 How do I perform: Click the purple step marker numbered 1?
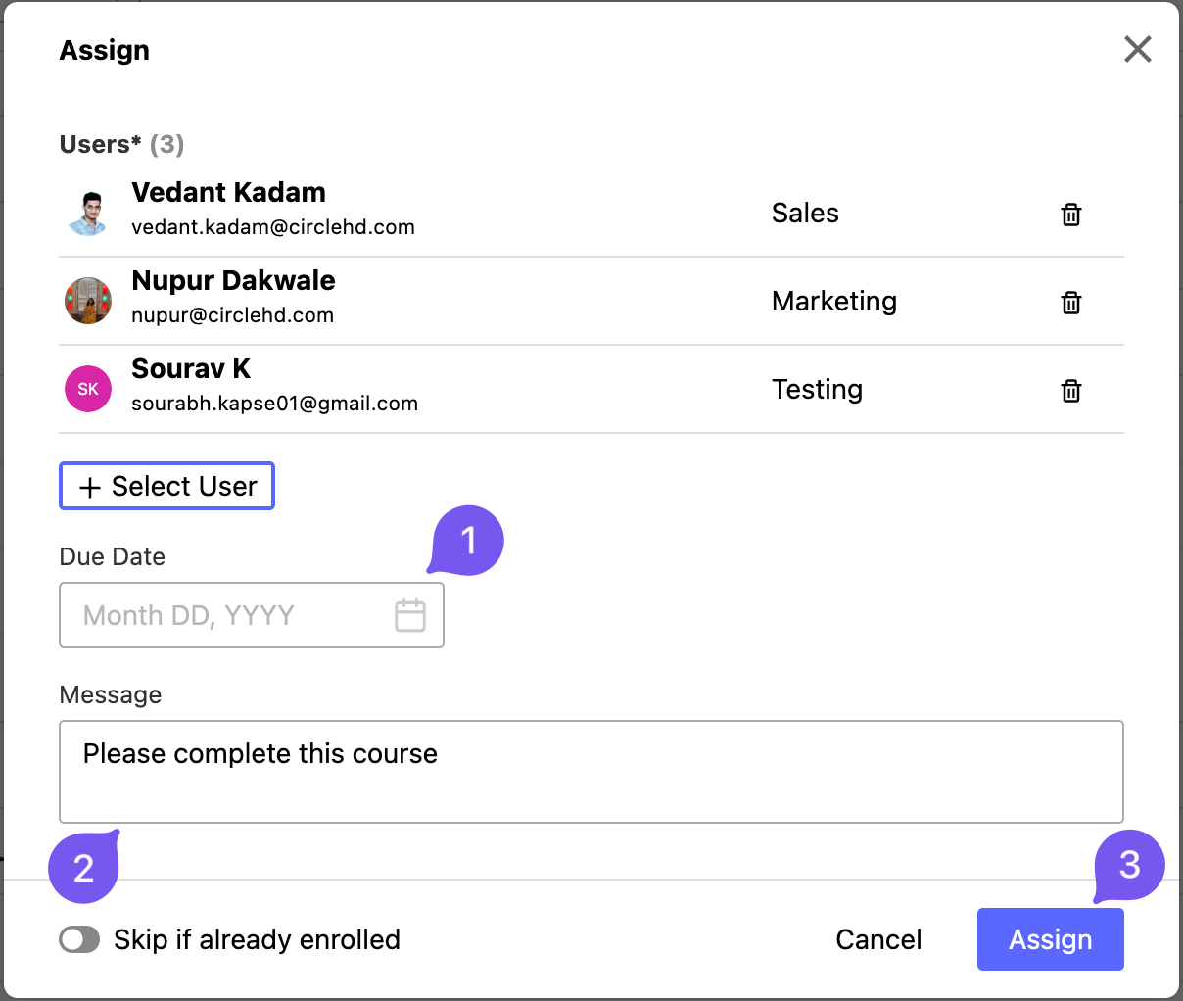[468, 540]
